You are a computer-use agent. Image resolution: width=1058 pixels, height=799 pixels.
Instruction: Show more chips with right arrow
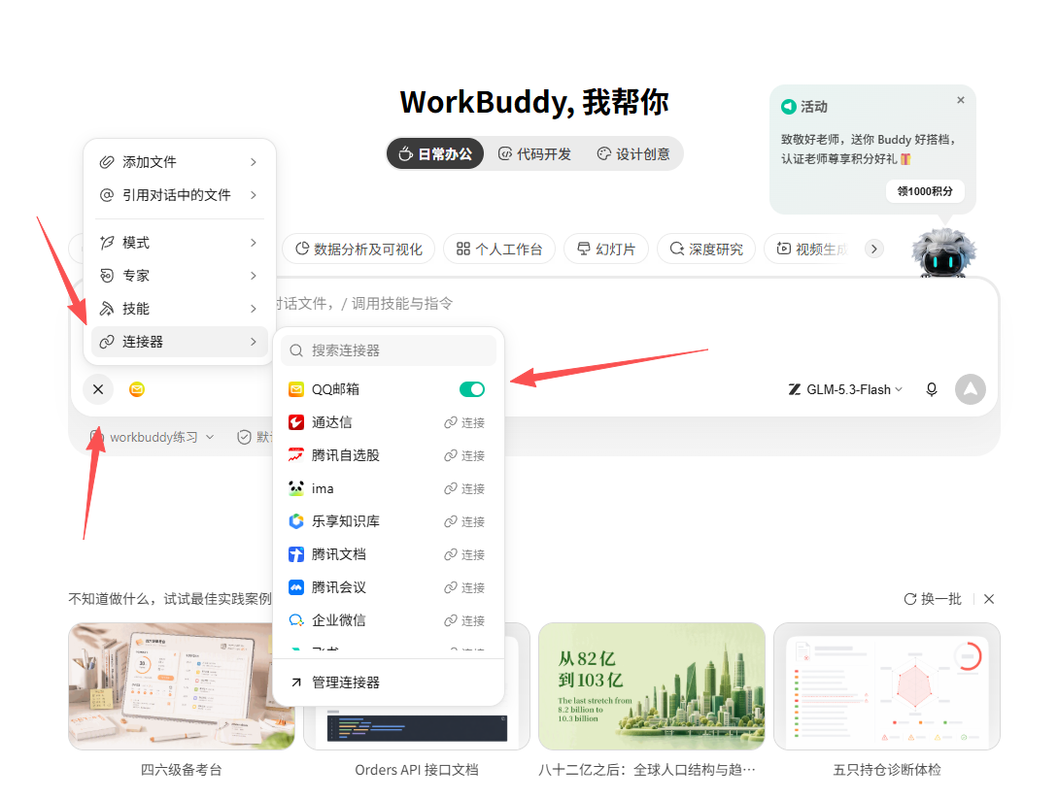874,249
